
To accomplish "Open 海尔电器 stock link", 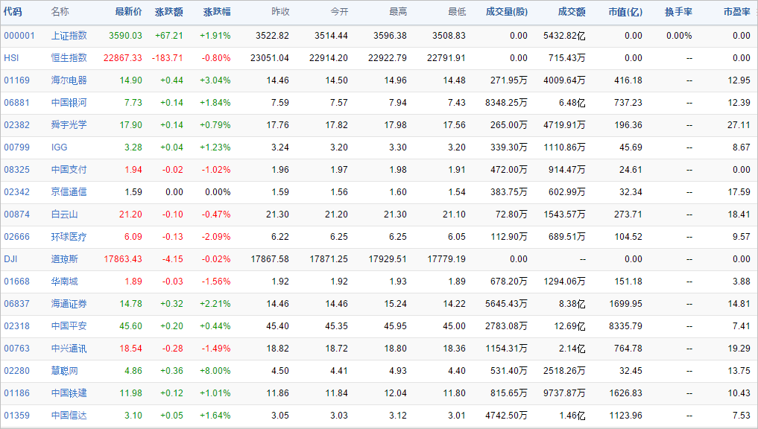I will 69,80.
